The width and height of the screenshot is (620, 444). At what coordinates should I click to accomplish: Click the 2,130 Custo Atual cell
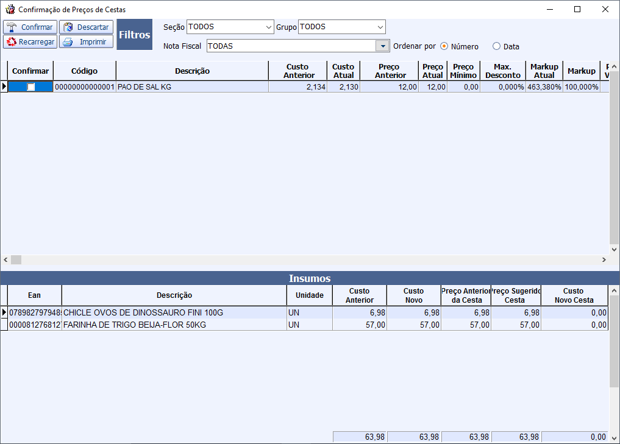[343, 87]
